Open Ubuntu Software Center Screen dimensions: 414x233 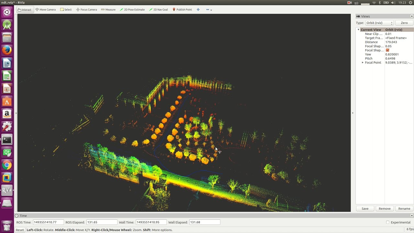click(x=7, y=101)
